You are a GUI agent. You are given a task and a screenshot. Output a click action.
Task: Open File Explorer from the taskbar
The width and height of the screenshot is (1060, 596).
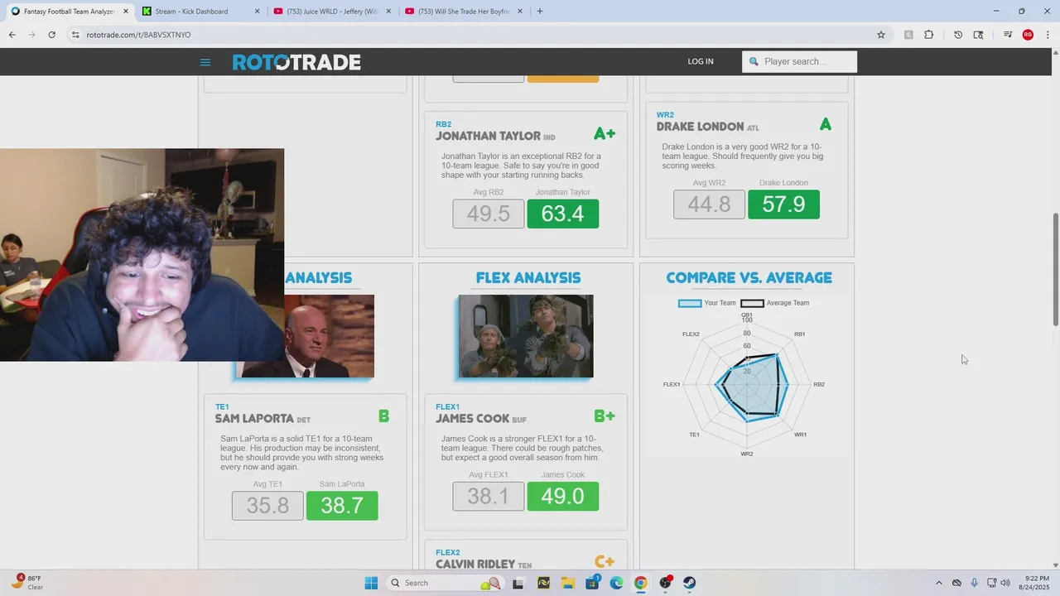point(567,583)
